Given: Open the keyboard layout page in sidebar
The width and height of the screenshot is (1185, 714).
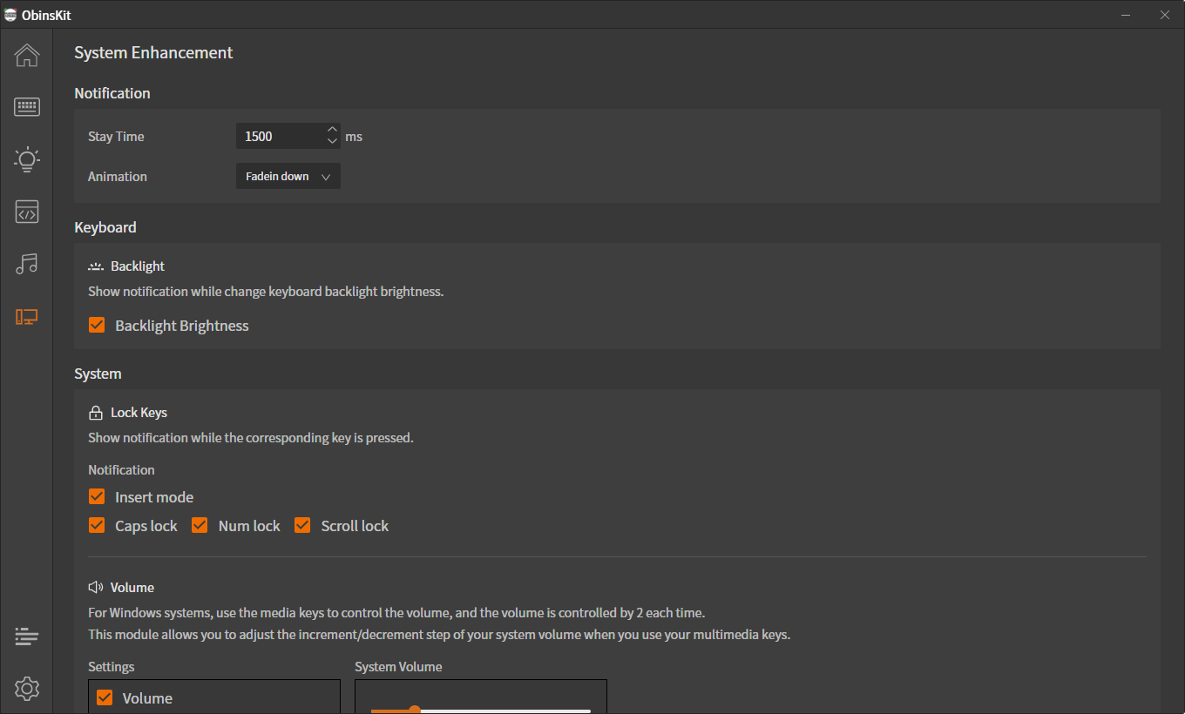Looking at the screenshot, I should click(27, 107).
